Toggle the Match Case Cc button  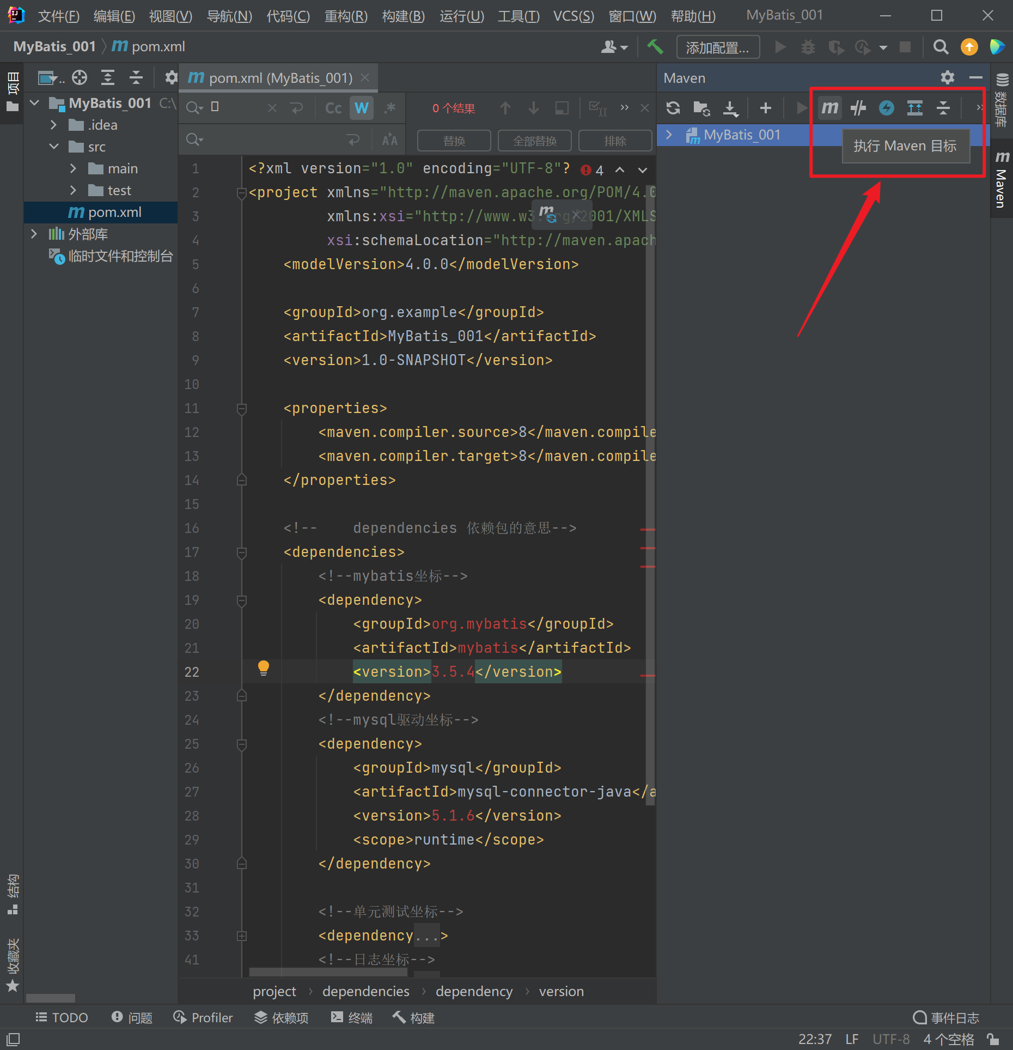pos(333,108)
